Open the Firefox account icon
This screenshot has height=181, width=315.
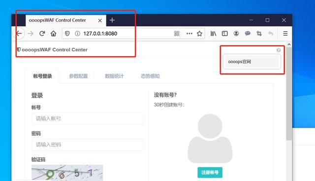point(236,34)
